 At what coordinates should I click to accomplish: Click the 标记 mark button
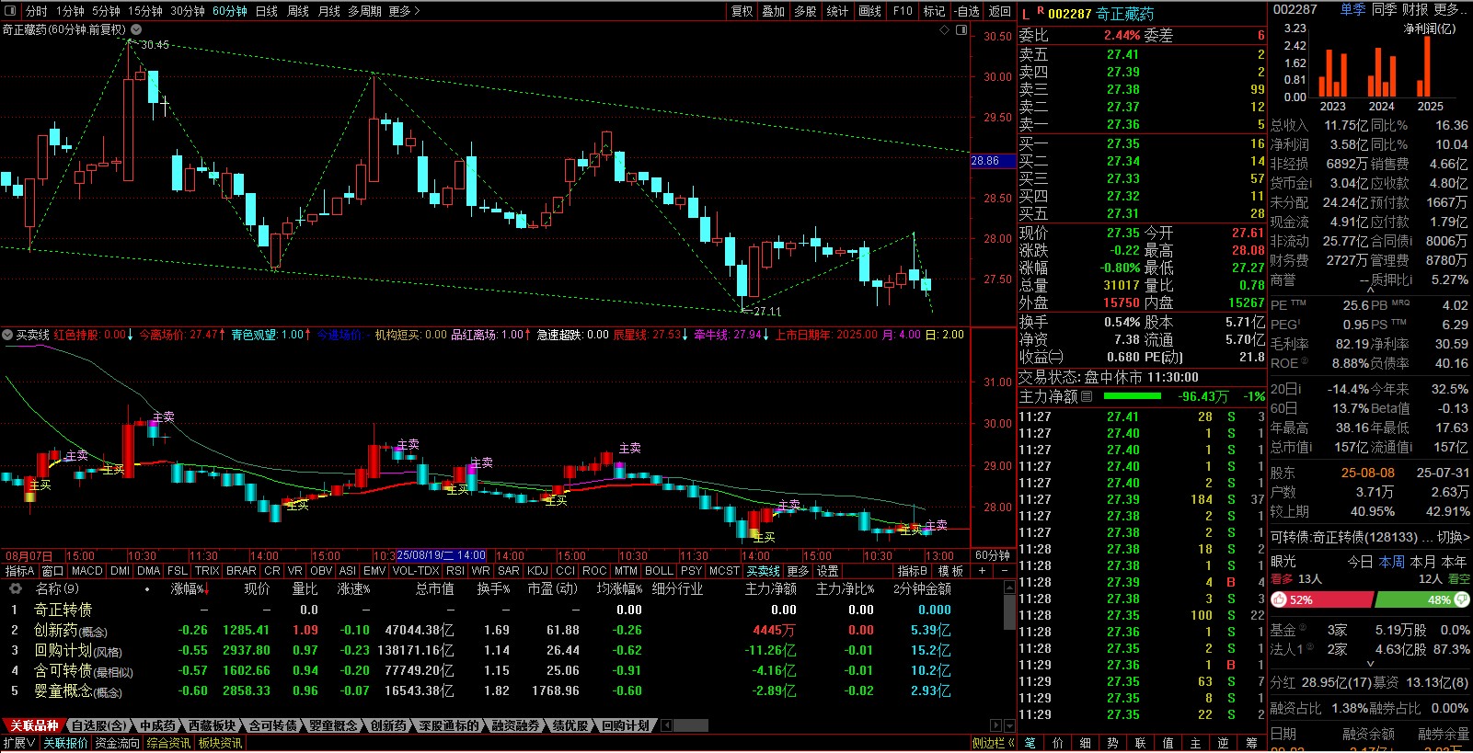[x=934, y=11]
